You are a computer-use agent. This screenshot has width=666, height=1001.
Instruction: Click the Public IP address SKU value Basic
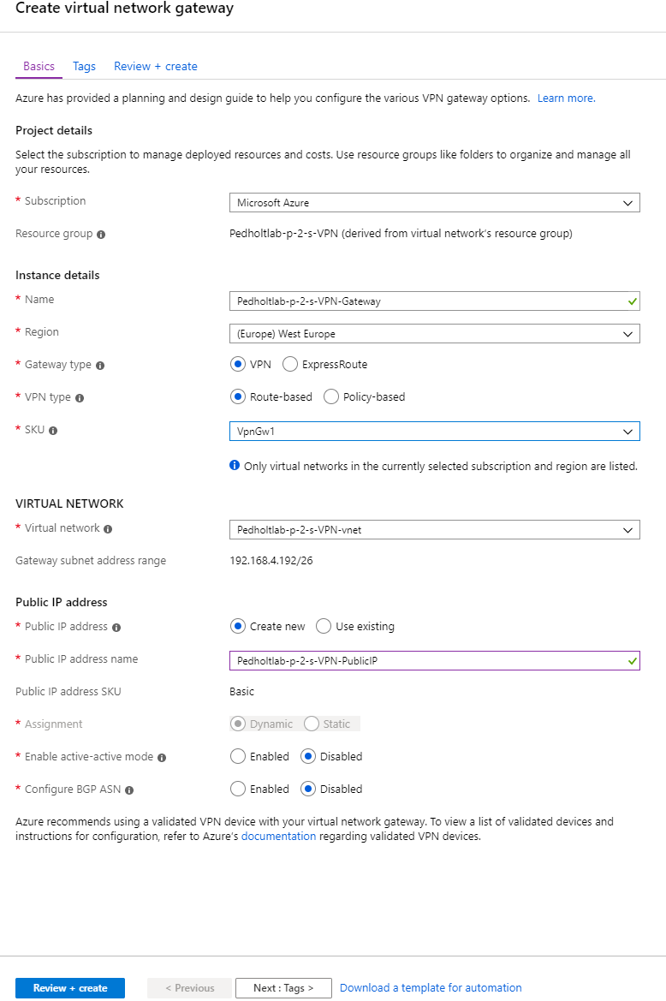click(241, 691)
